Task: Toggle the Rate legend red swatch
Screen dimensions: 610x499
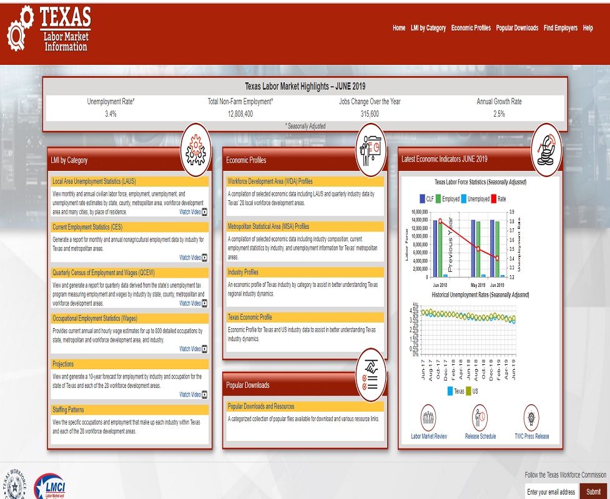Action: [494, 199]
